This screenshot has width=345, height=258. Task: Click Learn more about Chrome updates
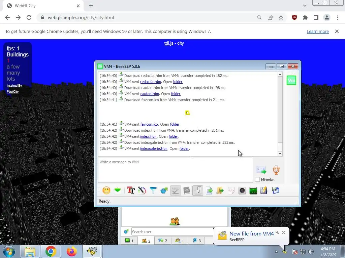[318, 31]
